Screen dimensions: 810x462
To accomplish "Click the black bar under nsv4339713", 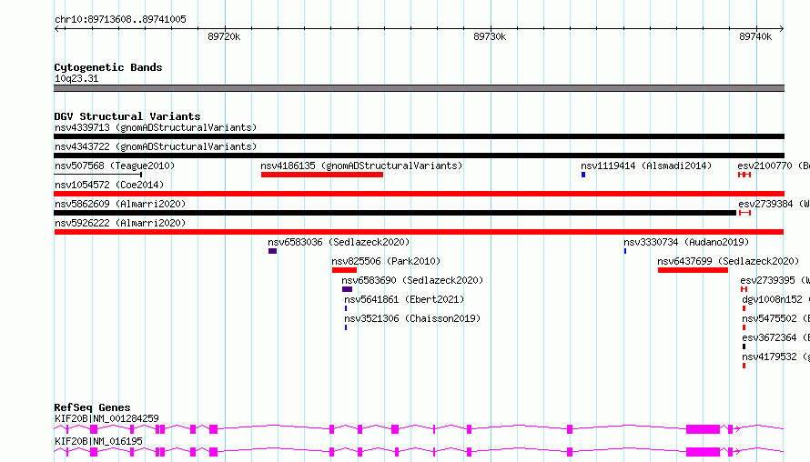I will click(x=419, y=136).
